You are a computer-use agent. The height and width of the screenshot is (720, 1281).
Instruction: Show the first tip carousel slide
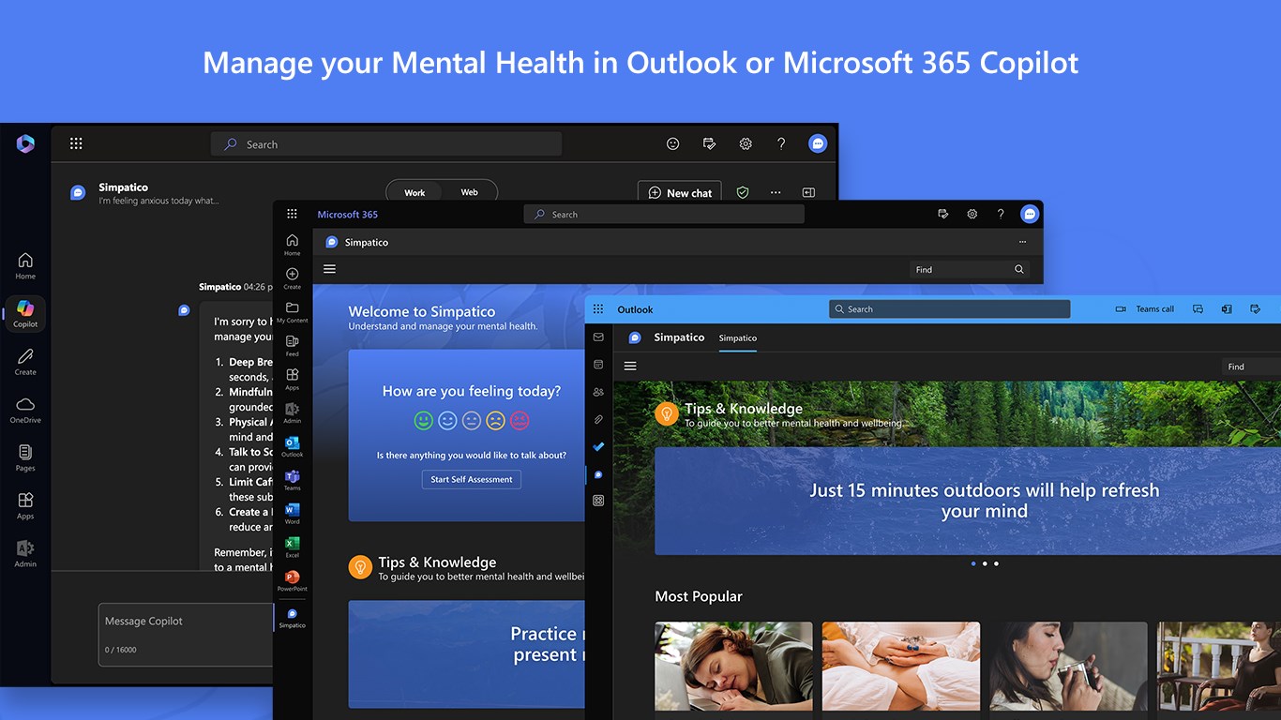pos(973,563)
